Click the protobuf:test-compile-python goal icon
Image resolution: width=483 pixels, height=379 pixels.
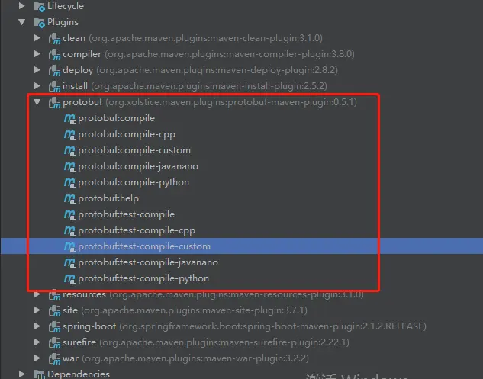tap(69, 278)
